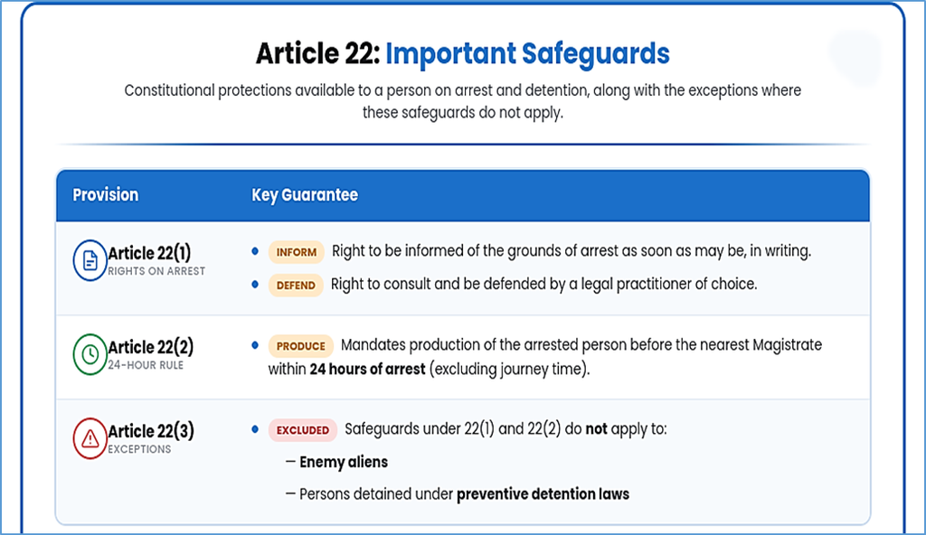Click the Important Safeguards blue heading text

527,53
